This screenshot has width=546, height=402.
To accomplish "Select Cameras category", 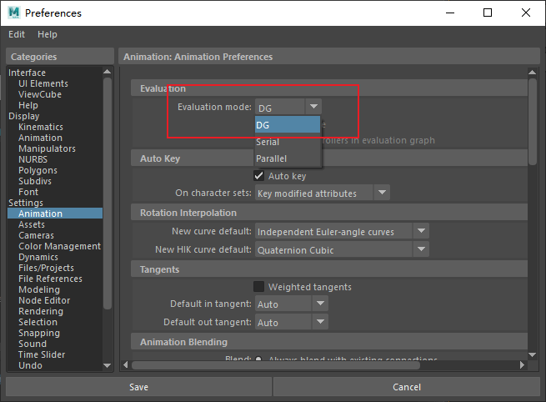I will [36, 235].
